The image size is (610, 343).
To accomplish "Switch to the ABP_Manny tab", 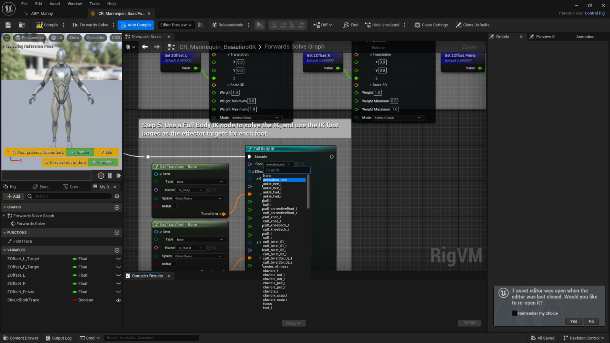I will click(x=42, y=13).
